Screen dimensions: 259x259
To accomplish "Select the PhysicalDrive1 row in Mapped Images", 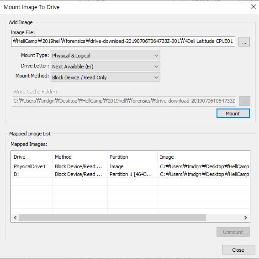I will [130, 166].
